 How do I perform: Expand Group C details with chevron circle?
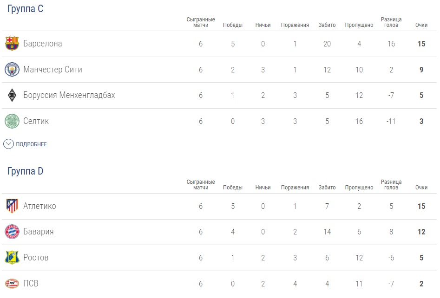[8, 144]
